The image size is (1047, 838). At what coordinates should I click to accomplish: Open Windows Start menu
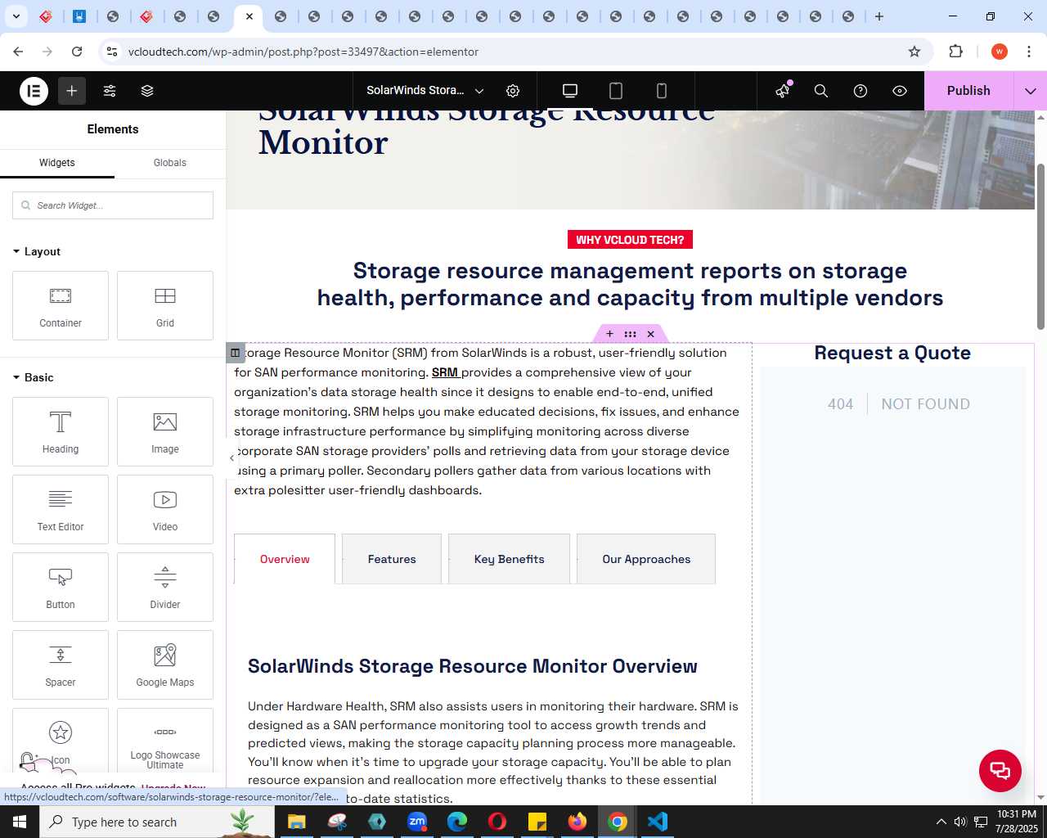click(20, 822)
